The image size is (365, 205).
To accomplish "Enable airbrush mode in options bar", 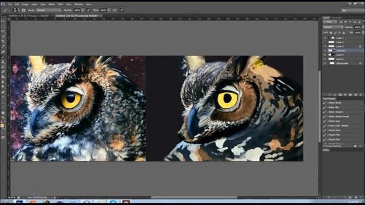I will (115, 10).
